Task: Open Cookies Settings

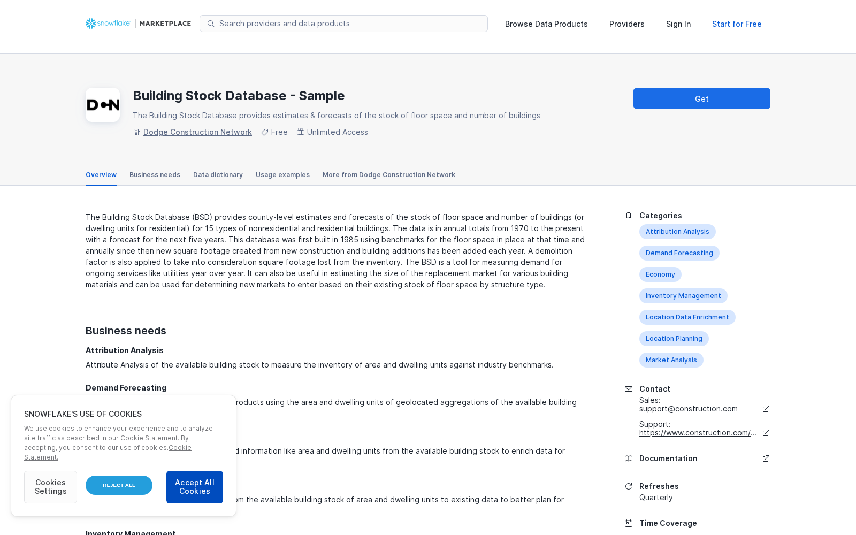Action: pyautogui.click(x=50, y=487)
